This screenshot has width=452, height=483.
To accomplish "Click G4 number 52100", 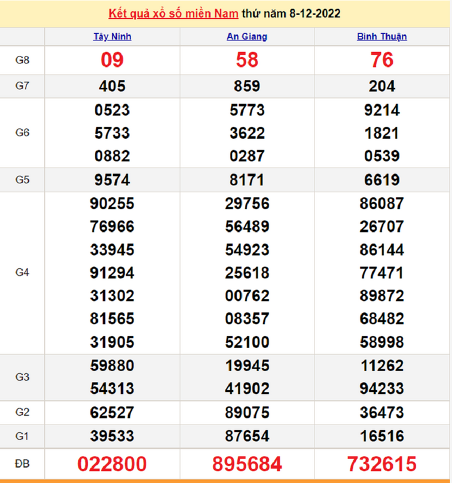I will [x=247, y=342].
